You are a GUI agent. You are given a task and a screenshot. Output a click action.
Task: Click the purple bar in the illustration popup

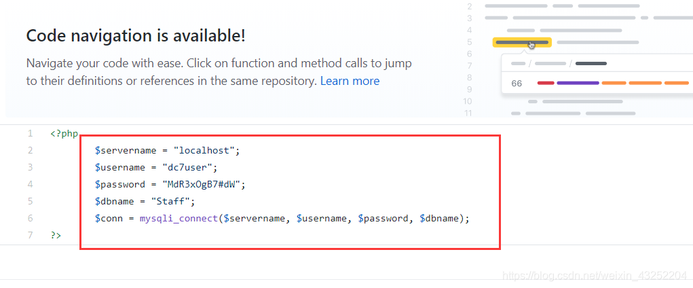(x=578, y=84)
